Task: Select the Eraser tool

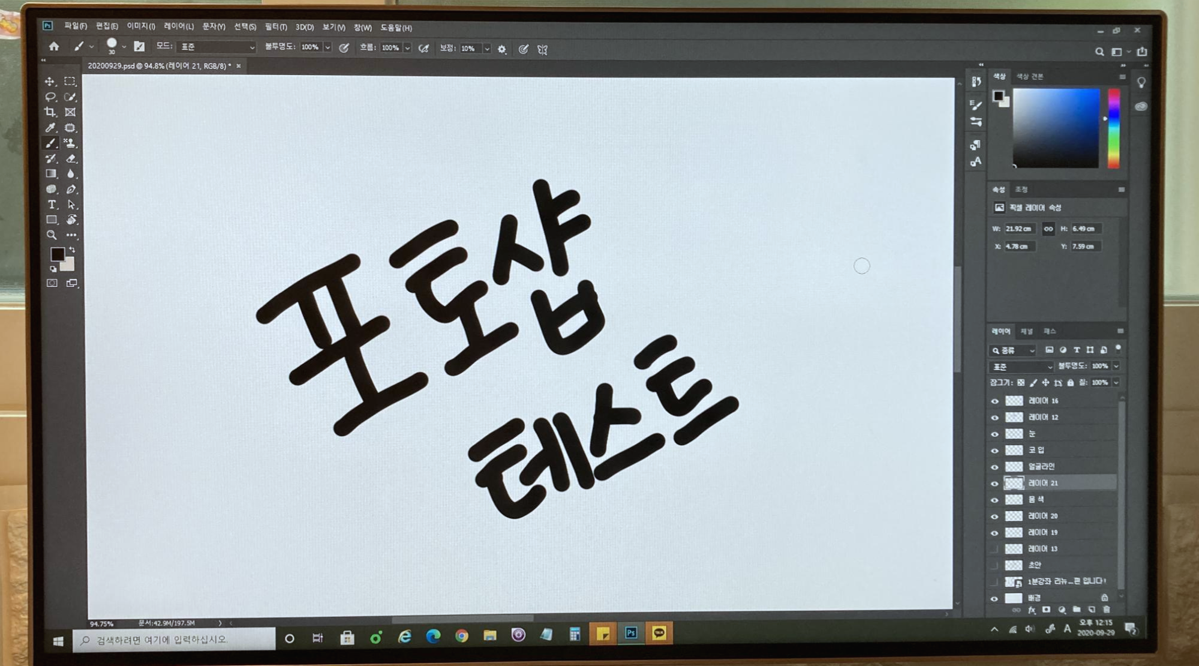Action: [x=71, y=158]
